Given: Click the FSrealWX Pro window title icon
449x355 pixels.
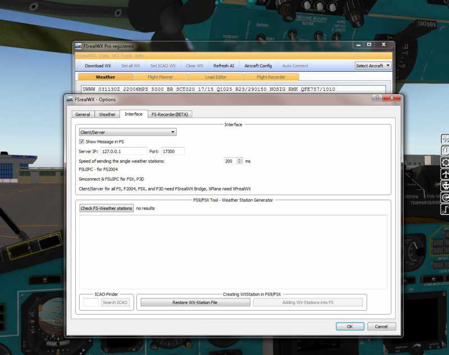Looking at the screenshot, I should 78,46.
